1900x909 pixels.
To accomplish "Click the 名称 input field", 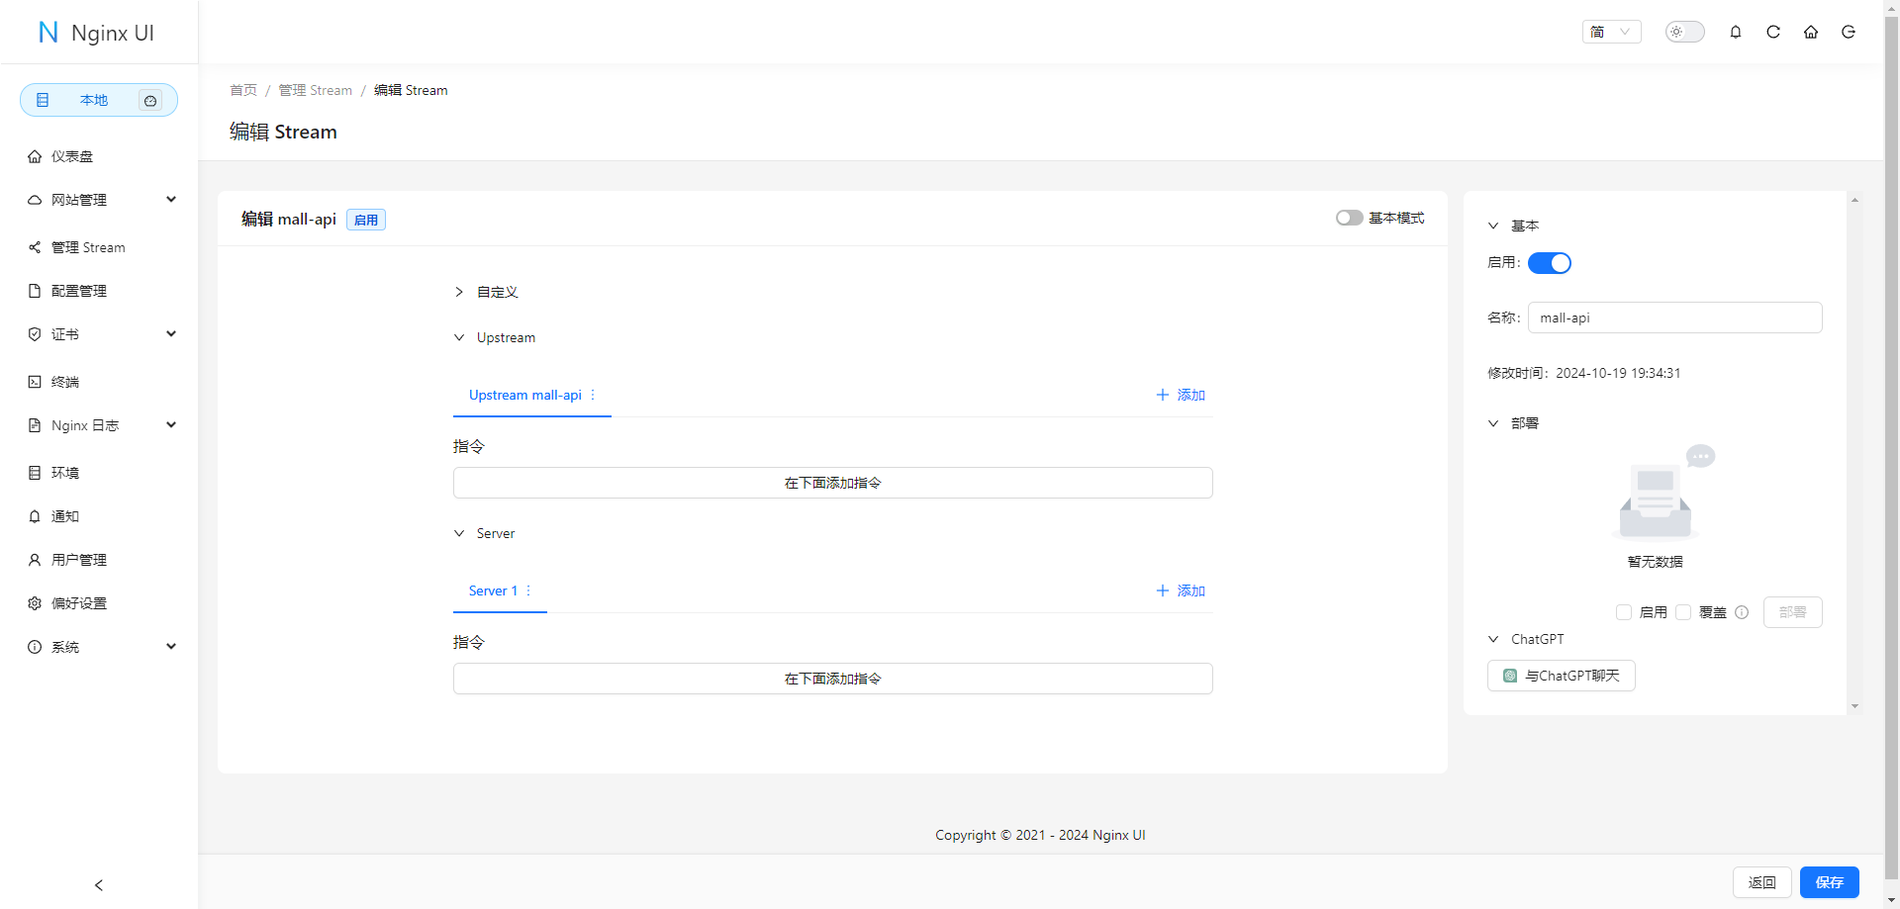I will click(x=1674, y=318).
